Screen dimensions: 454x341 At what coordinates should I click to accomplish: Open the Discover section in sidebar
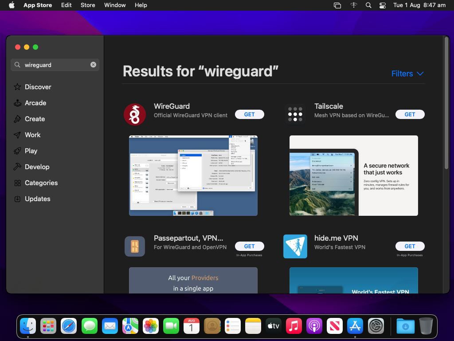(x=38, y=87)
